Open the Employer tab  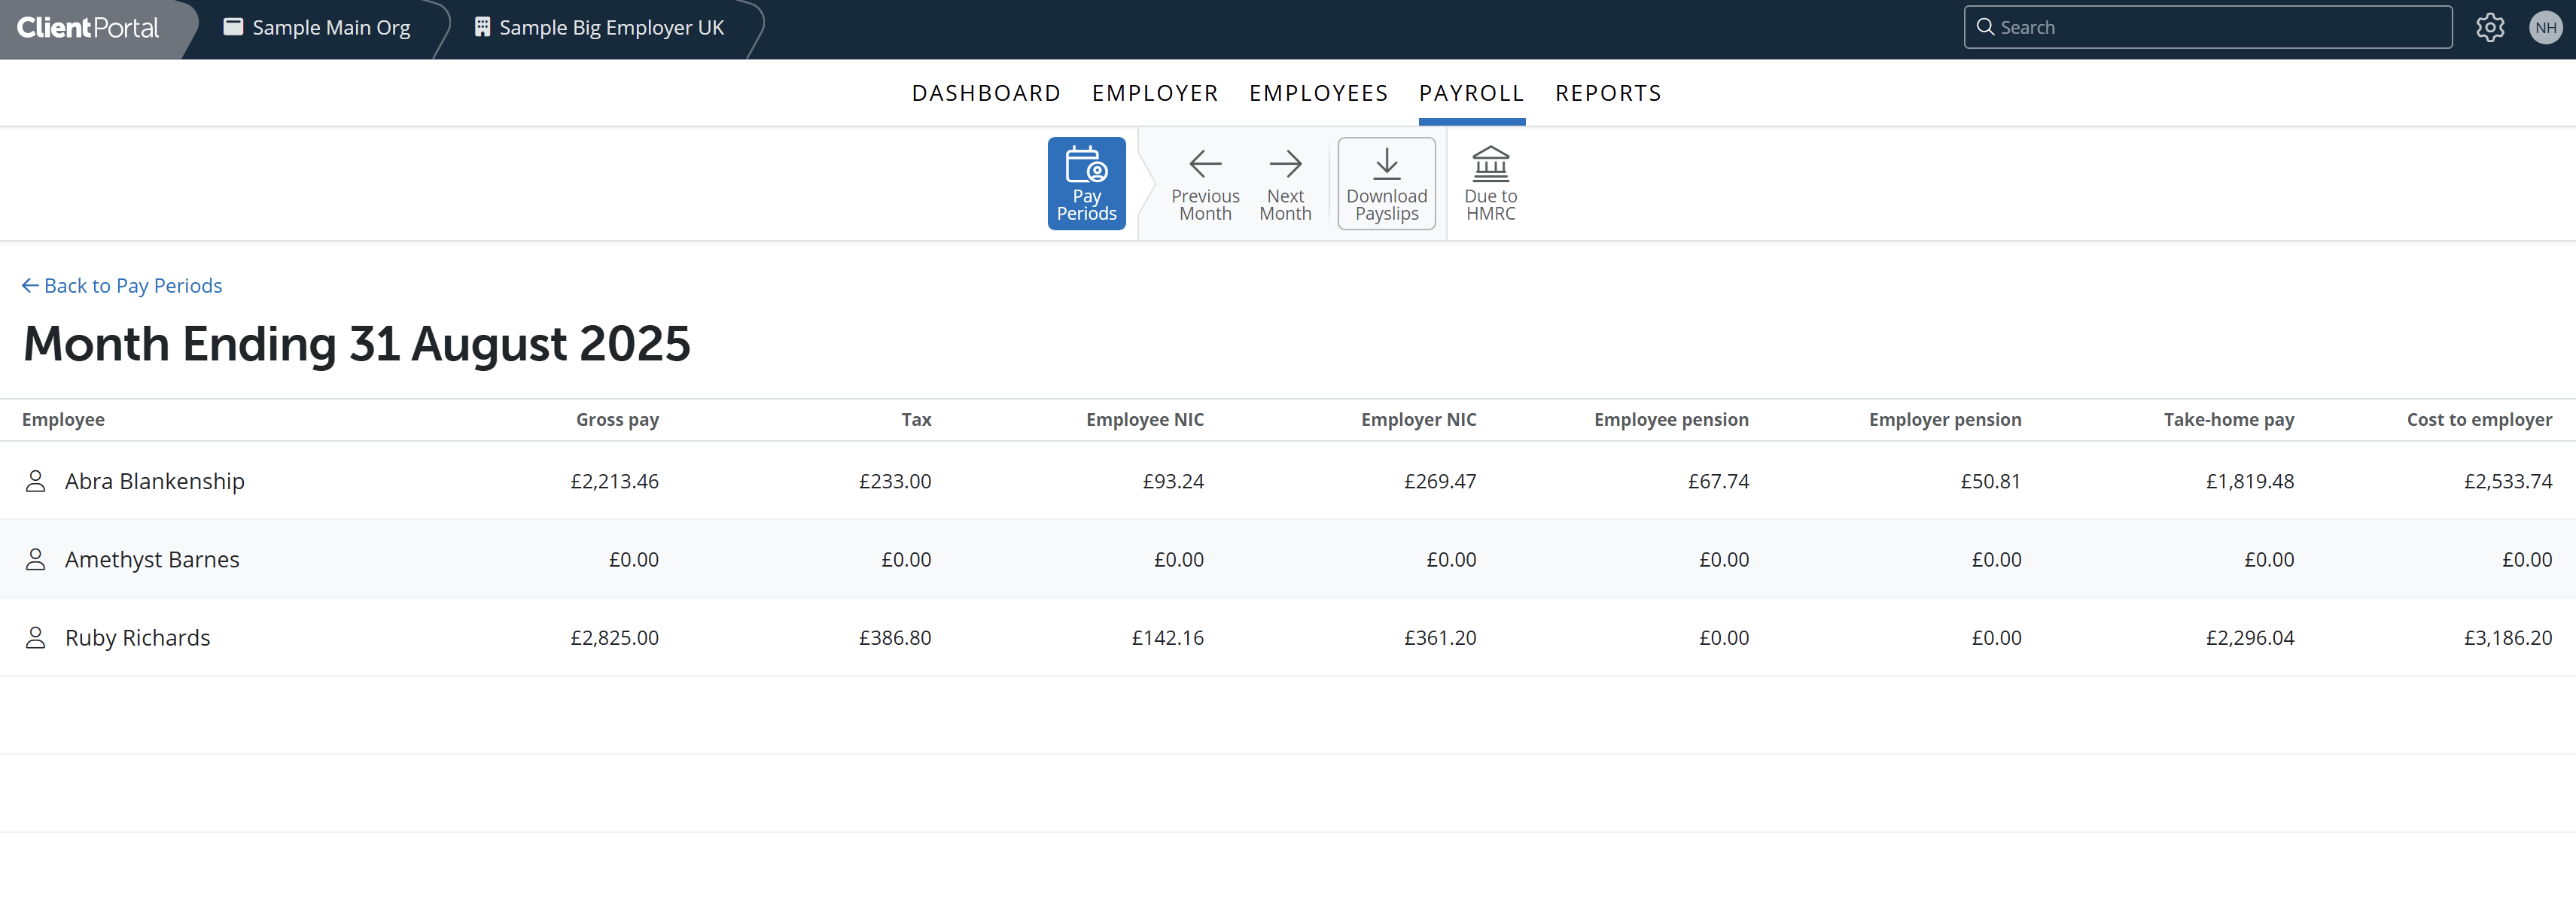tap(1155, 93)
